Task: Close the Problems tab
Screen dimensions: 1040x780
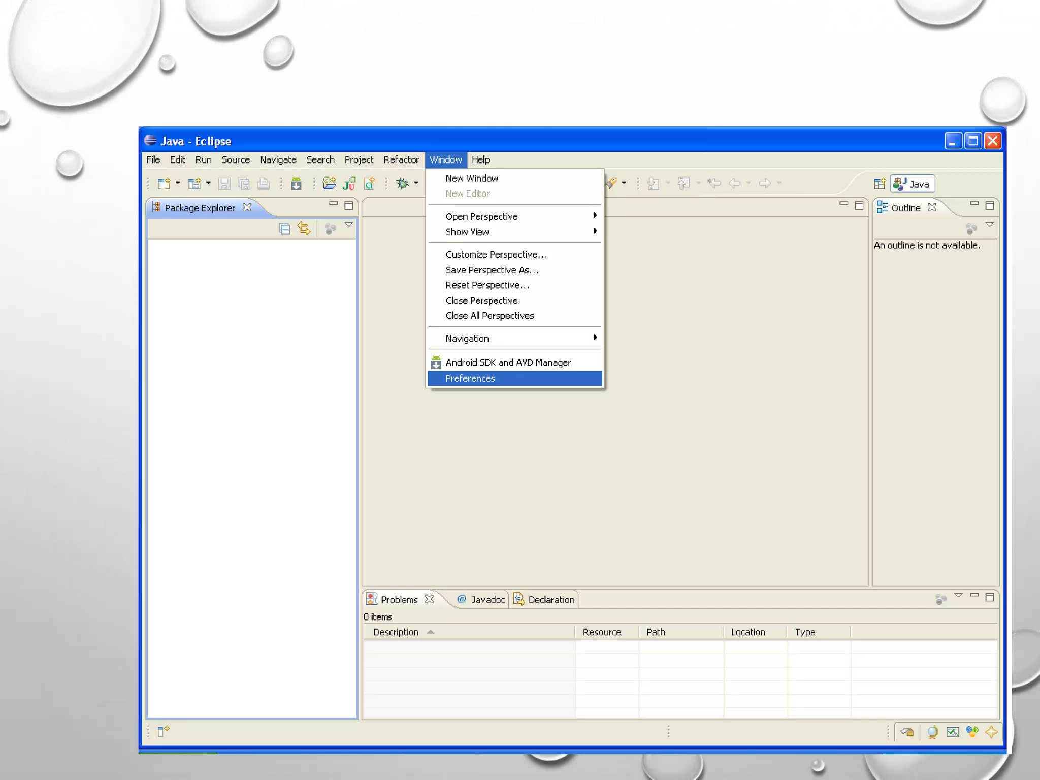Action: [429, 599]
